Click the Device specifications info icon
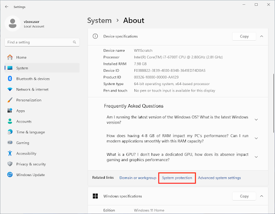This screenshot has width=275, height=214. [x=95, y=36]
